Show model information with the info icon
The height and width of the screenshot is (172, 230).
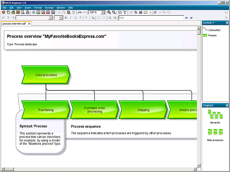coord(34,12)
